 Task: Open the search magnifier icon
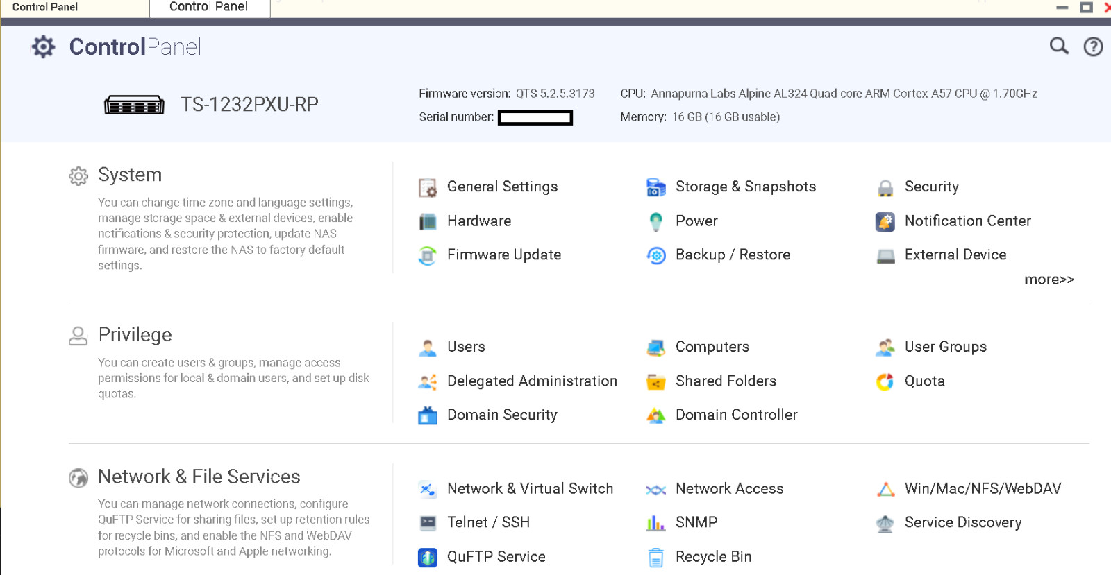[1058, 46]
